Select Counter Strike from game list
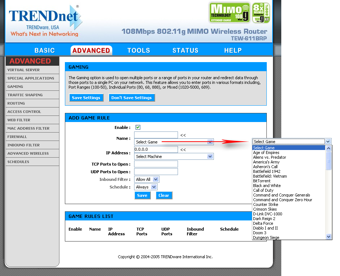The width and height of the screenshot is (340, 276). pos(289,204)
